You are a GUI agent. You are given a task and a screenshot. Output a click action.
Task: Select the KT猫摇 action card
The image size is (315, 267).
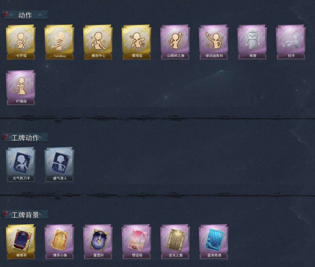21,88
